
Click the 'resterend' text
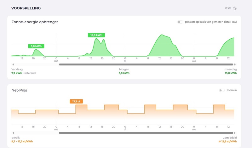point(29,73)
